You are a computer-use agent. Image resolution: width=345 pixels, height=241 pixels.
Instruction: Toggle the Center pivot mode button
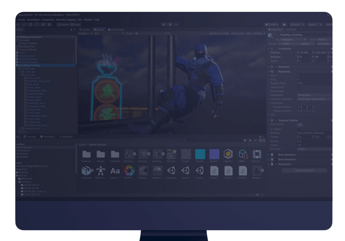(63, 25)
